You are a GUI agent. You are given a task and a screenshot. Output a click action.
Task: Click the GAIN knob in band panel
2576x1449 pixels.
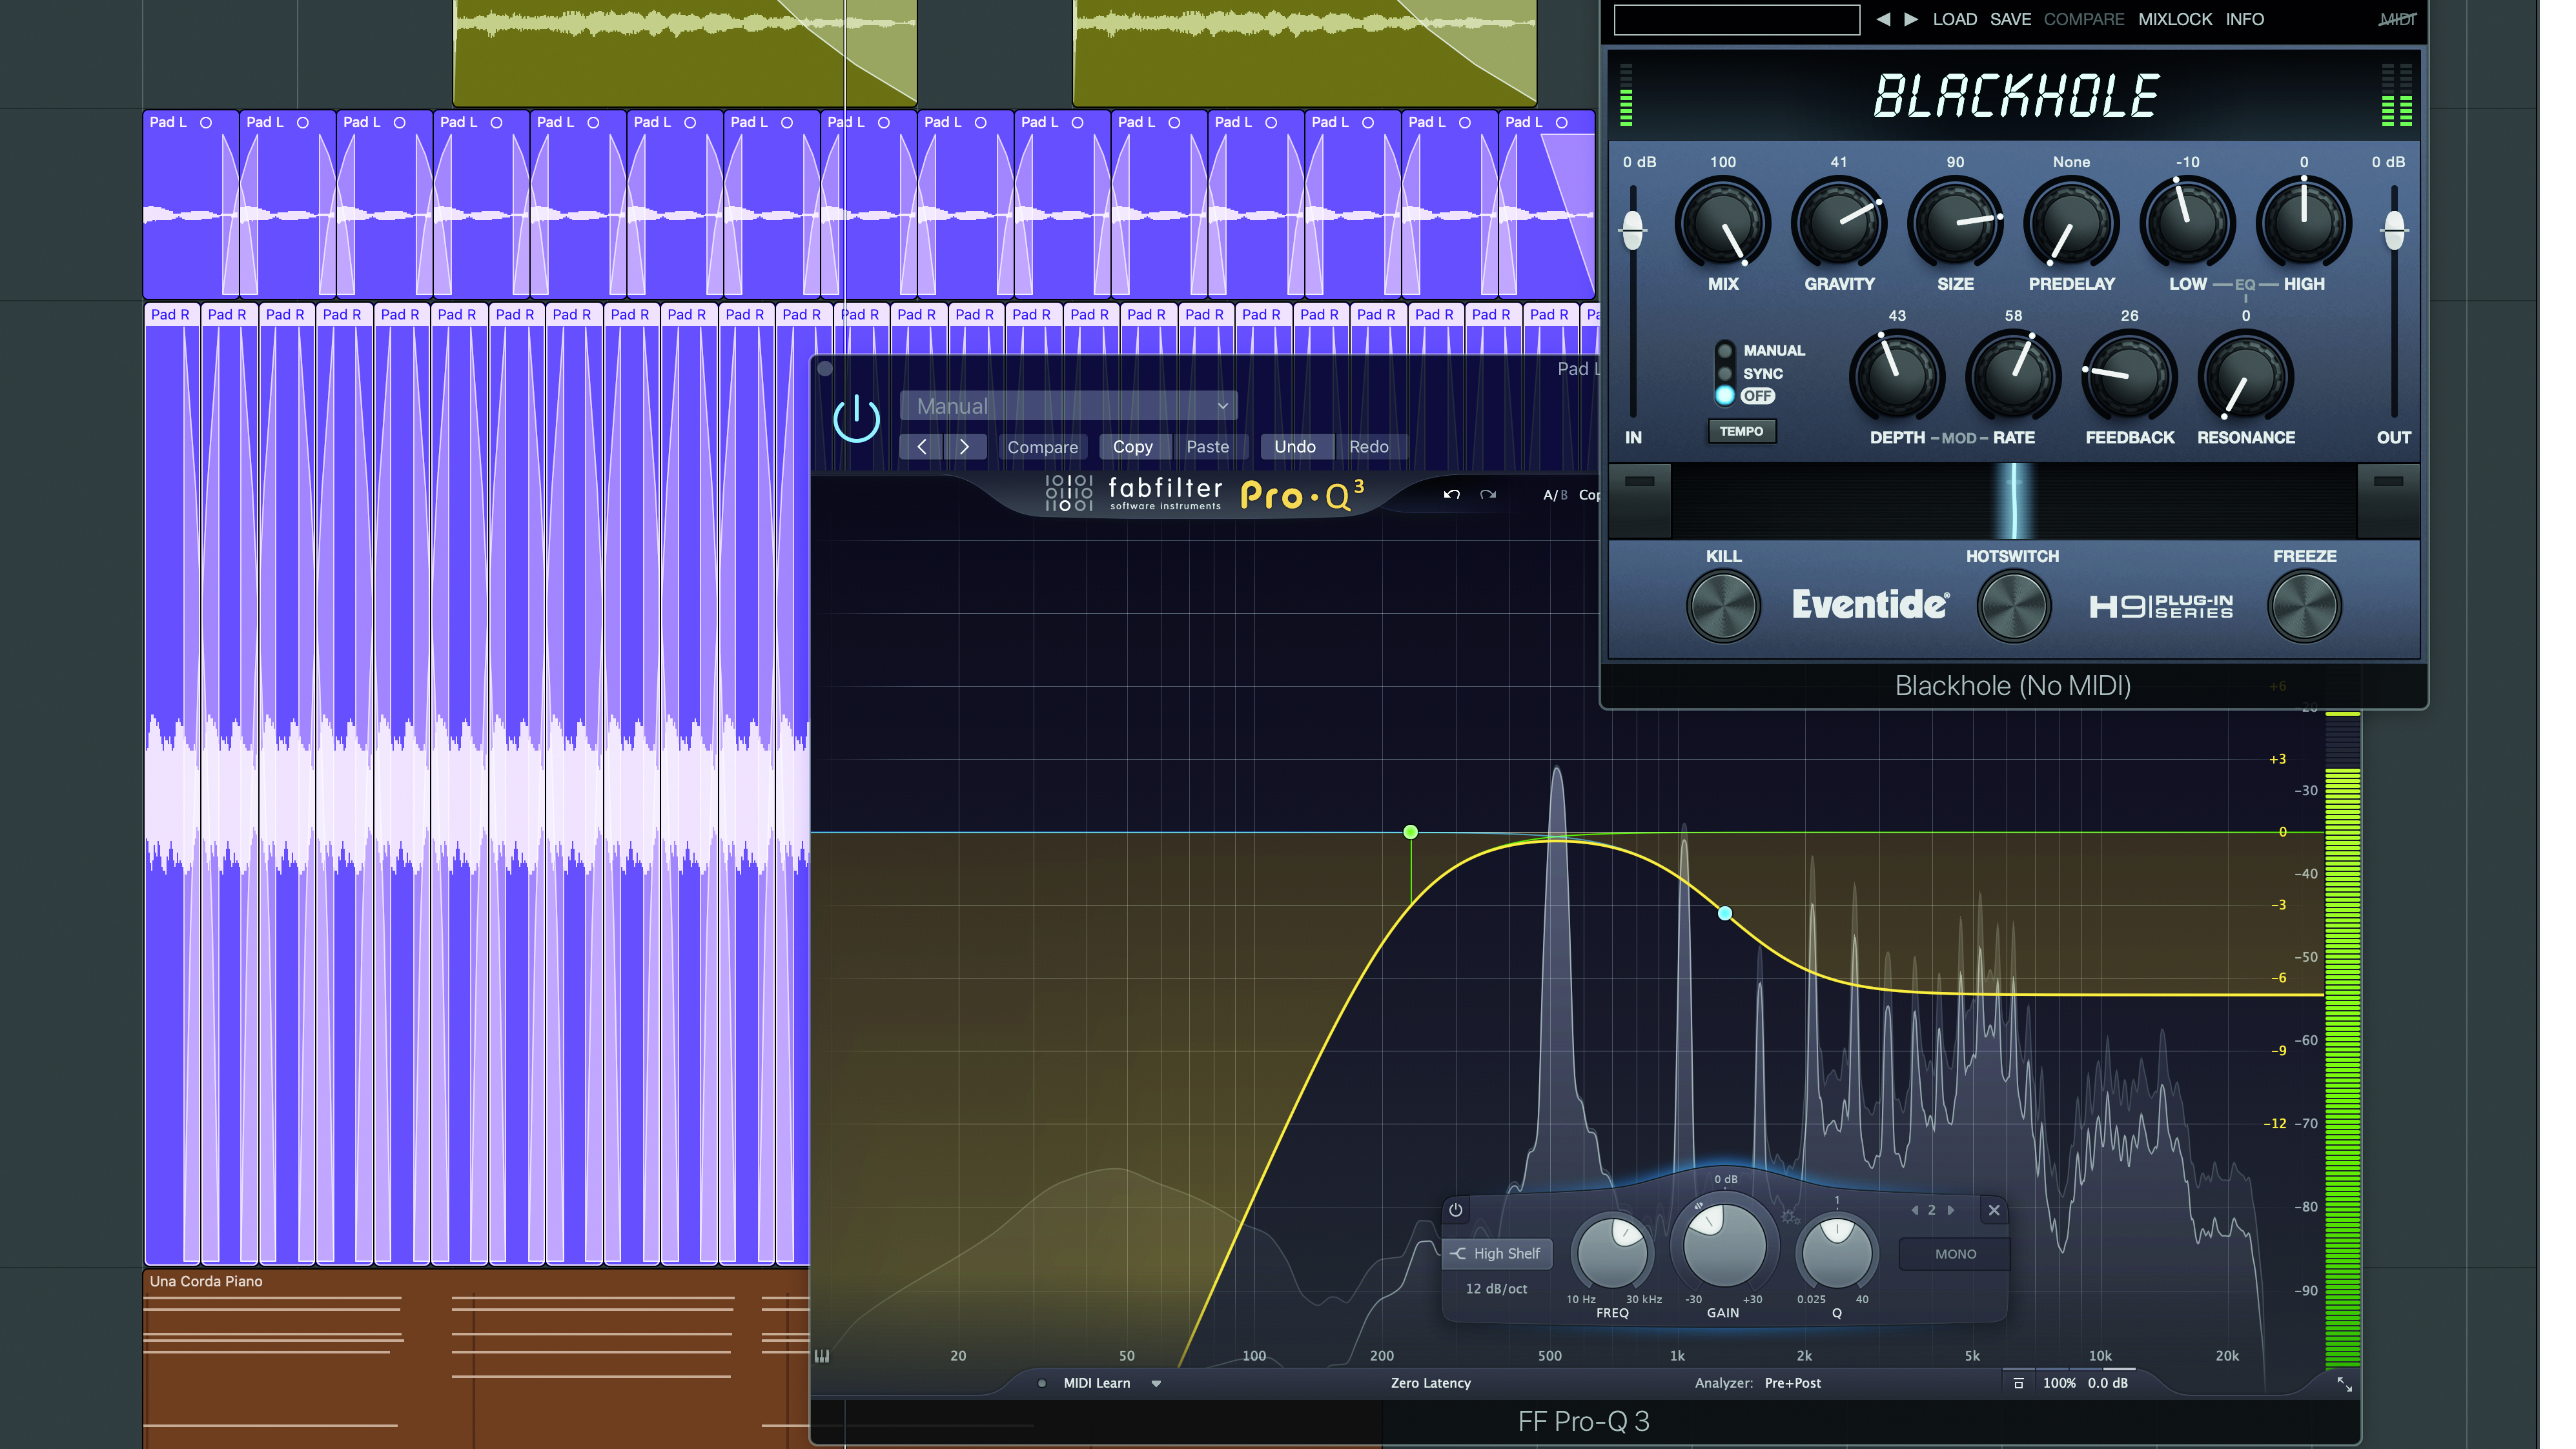1724,1245
